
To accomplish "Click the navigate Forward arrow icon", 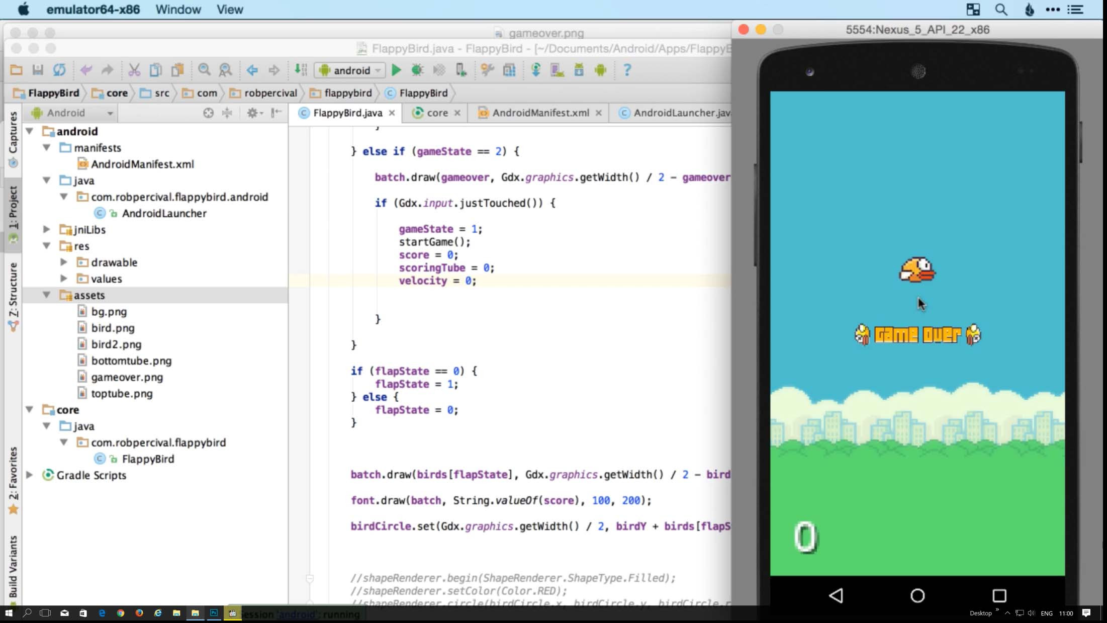I will coord(274,70).
